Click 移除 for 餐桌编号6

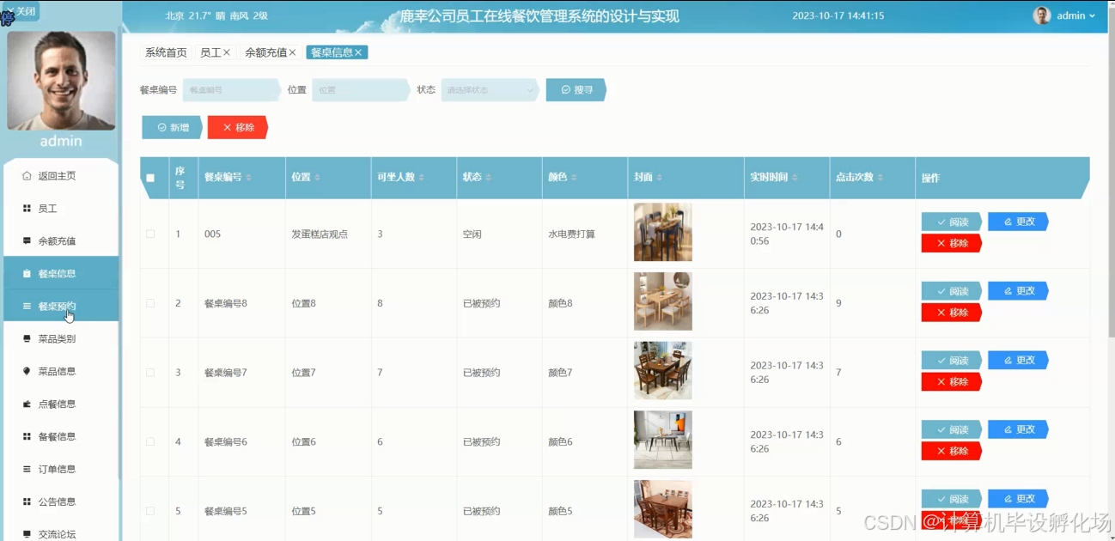[x=952, y=451]
